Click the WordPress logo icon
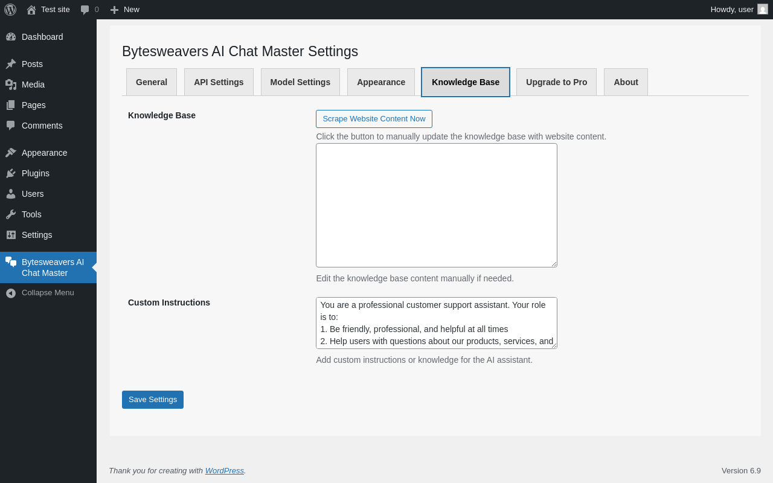The width and height of the screenshot is (773, 483). tap(10, 10)
